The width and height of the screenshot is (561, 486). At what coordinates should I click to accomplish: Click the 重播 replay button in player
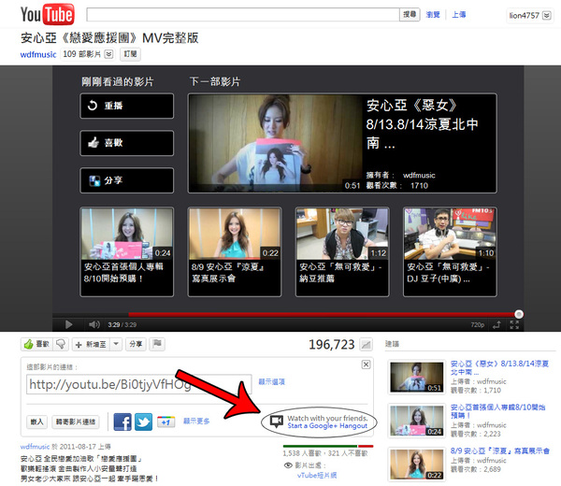[127, 106]
